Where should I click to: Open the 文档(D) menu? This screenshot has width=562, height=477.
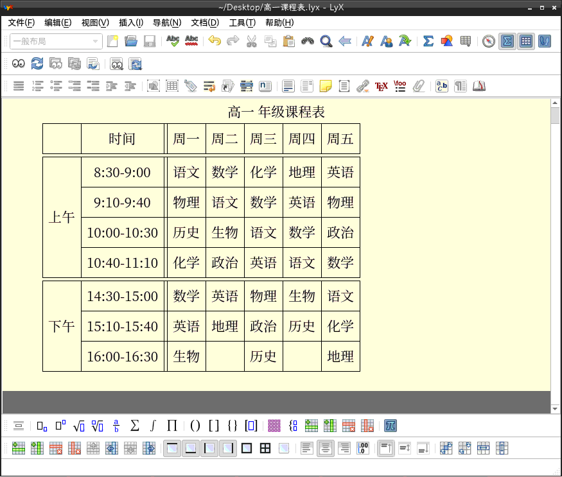tap(204, 23)
